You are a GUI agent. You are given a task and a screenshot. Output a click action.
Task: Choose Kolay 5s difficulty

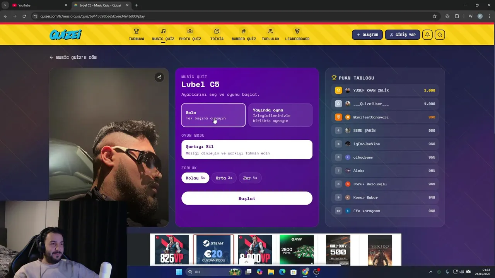(195, 178)
